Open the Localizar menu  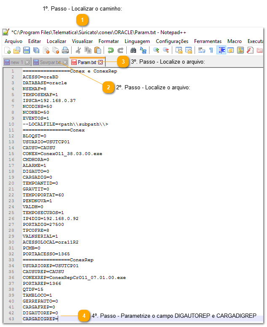[56, 41]
